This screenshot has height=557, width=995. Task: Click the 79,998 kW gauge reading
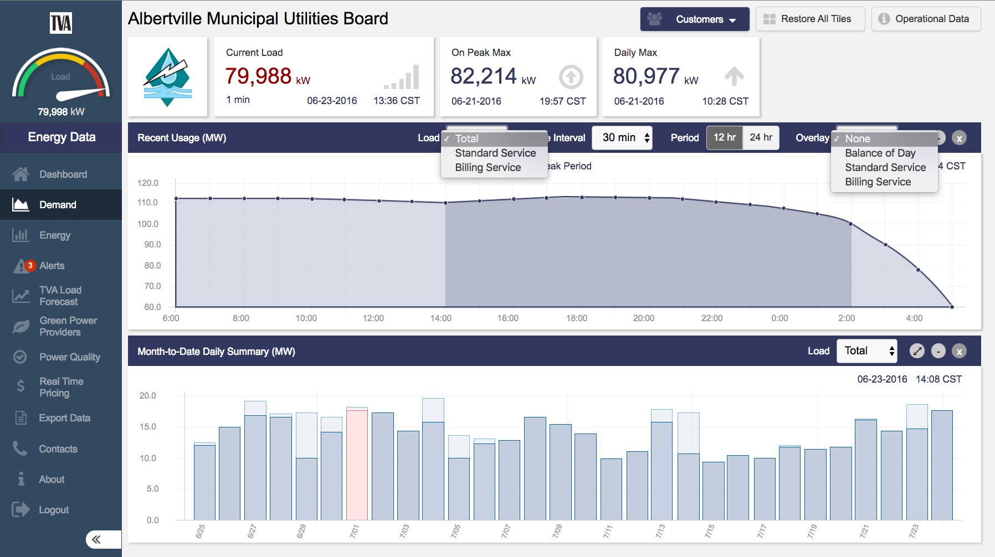(x=61, y=112)
